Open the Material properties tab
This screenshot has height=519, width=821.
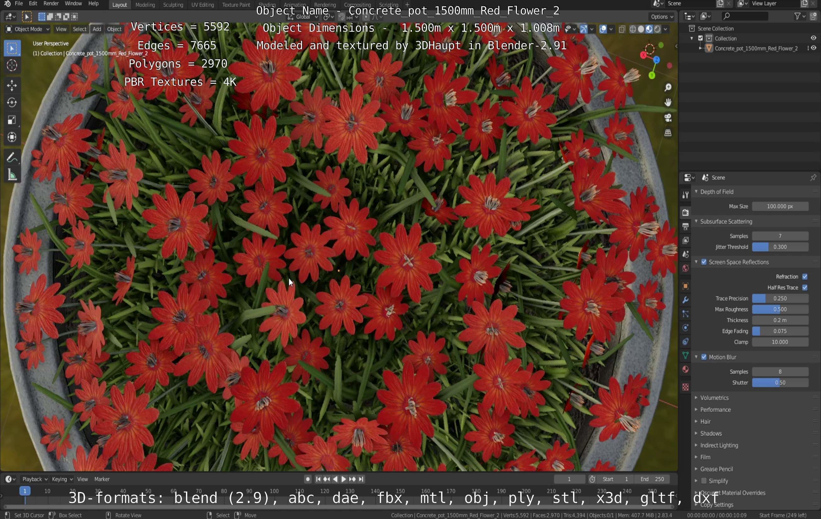(x=685, y=370)
